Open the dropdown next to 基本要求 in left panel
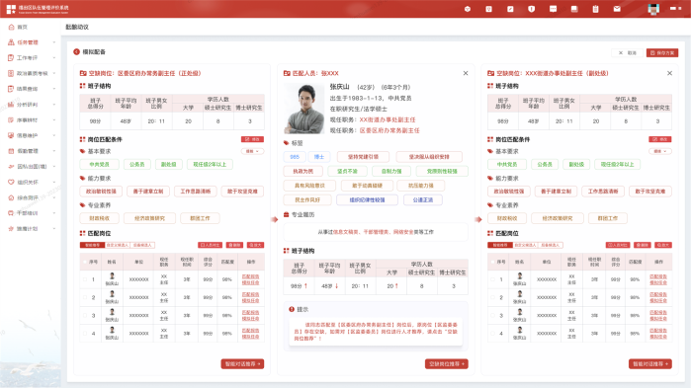 (252, 151)
